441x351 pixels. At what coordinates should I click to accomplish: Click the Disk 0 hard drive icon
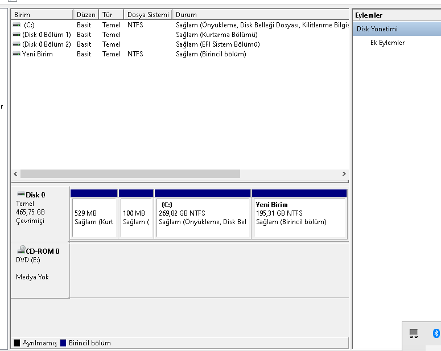pyautogui.click(x=21, y=194)
